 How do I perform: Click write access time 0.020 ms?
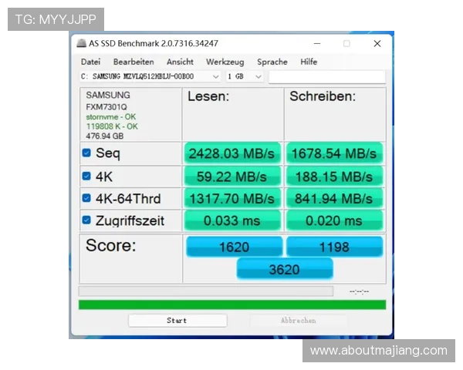[334, 220]
